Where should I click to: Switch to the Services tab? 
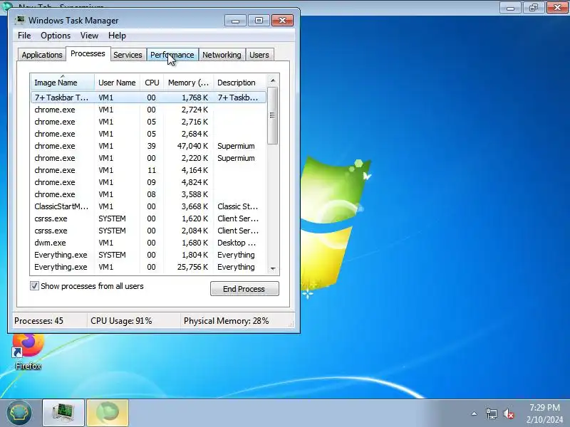pyautogui.click(x=128, y=55)
